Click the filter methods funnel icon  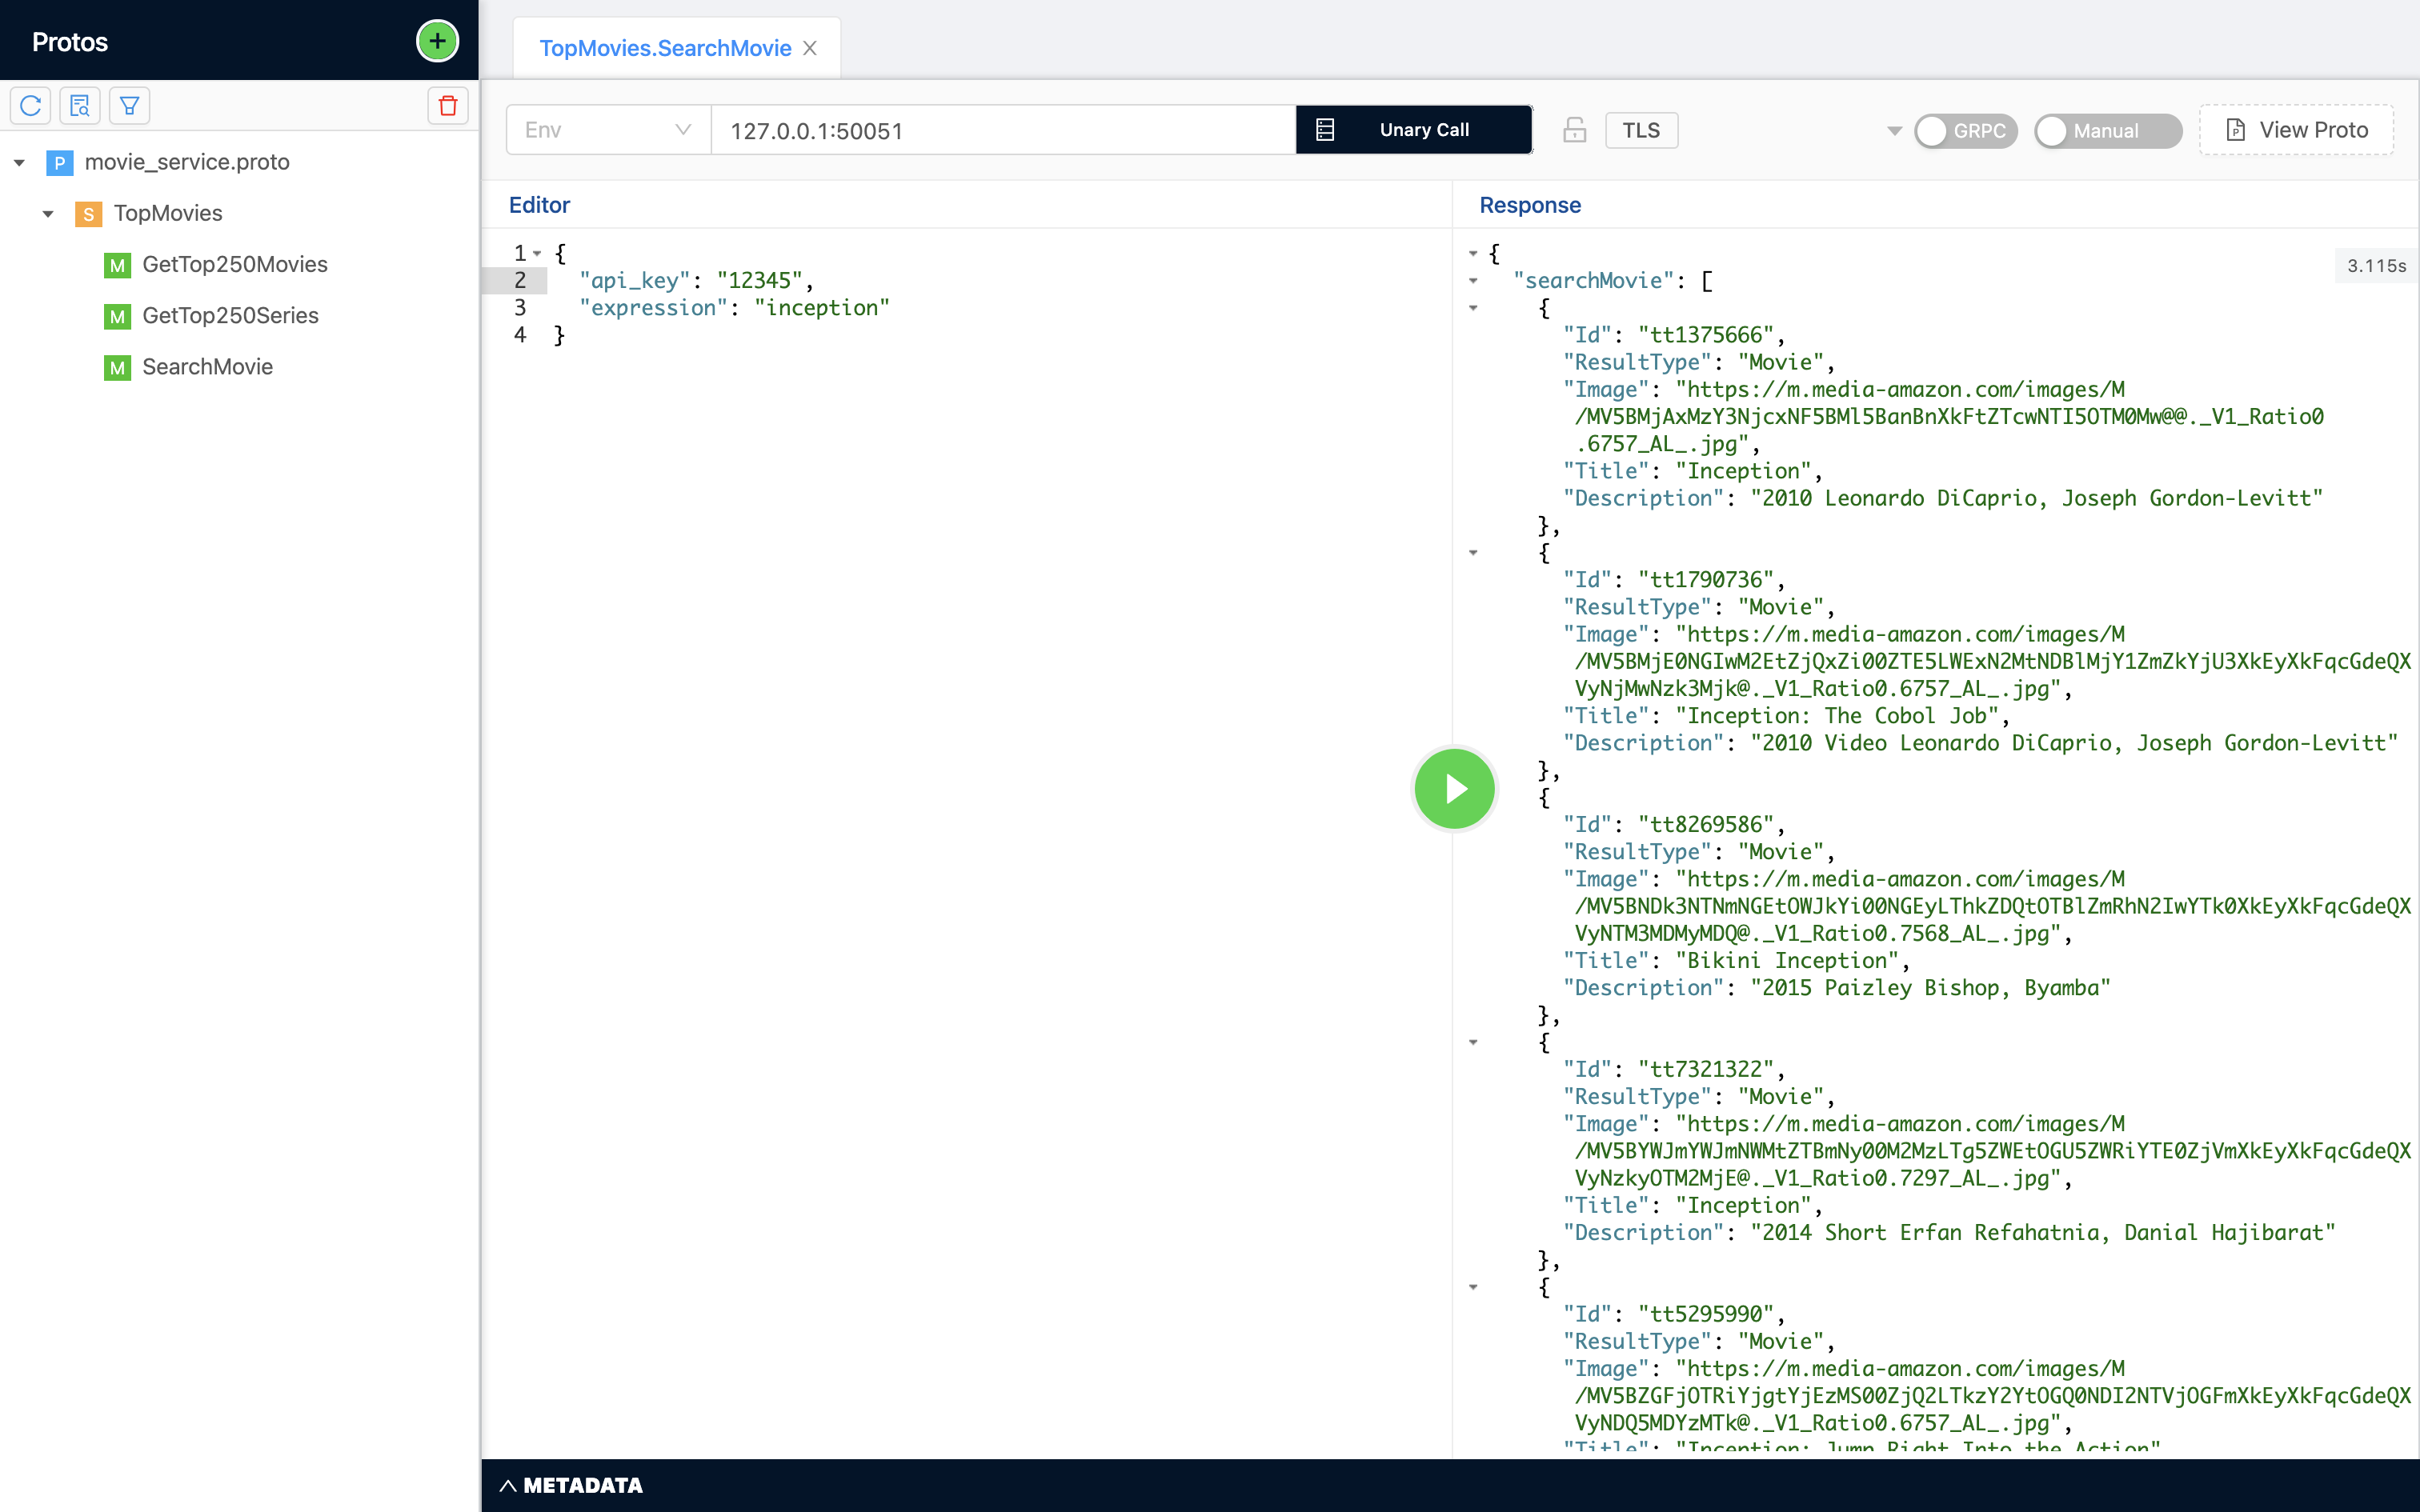[x=129, y=105]
